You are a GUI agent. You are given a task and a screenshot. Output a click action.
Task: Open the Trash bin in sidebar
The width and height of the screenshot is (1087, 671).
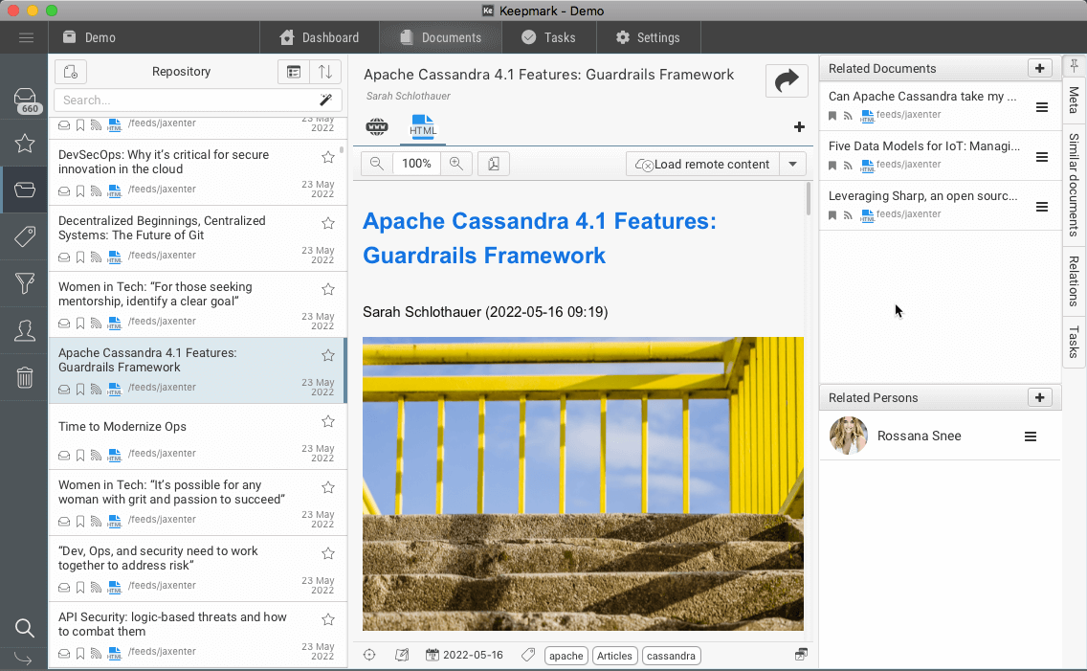(x=25, y=377)
